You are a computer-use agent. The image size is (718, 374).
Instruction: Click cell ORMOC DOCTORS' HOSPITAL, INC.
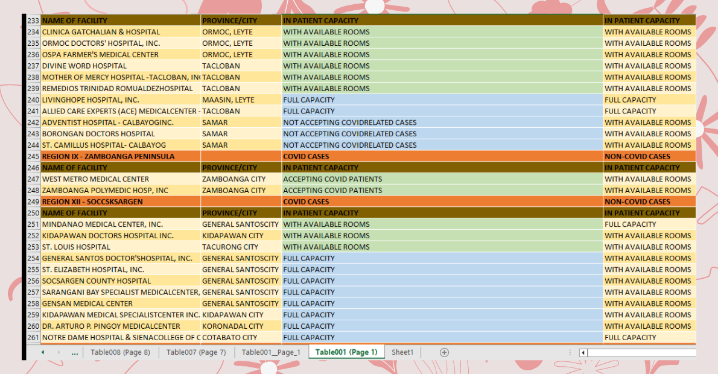pos(121,43)
